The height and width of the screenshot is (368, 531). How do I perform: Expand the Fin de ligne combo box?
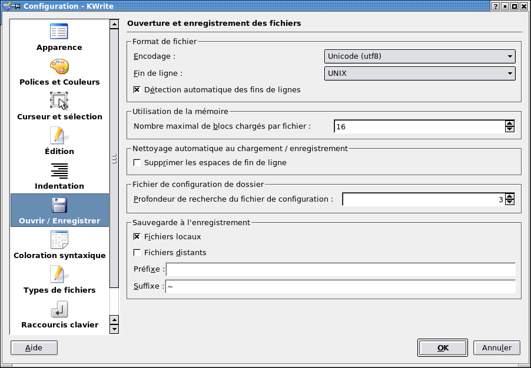(x=420, y=73)
